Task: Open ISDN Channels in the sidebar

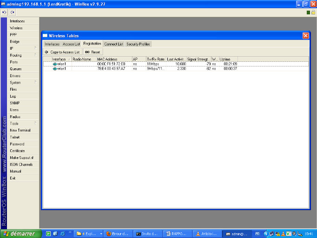Action: [x=23, y=165]
